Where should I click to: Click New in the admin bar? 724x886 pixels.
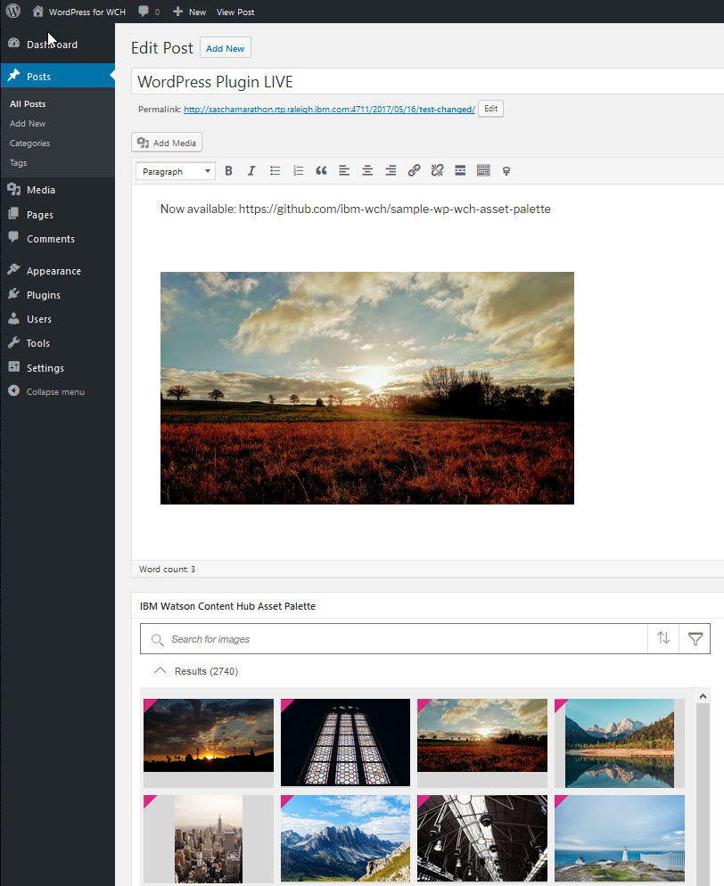pyautogui.click(x=189, y=12)
